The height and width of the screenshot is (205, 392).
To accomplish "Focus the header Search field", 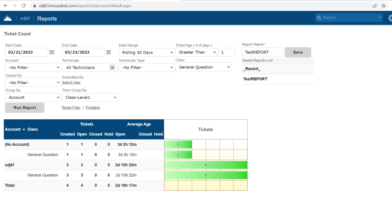I will click(349, 18).
